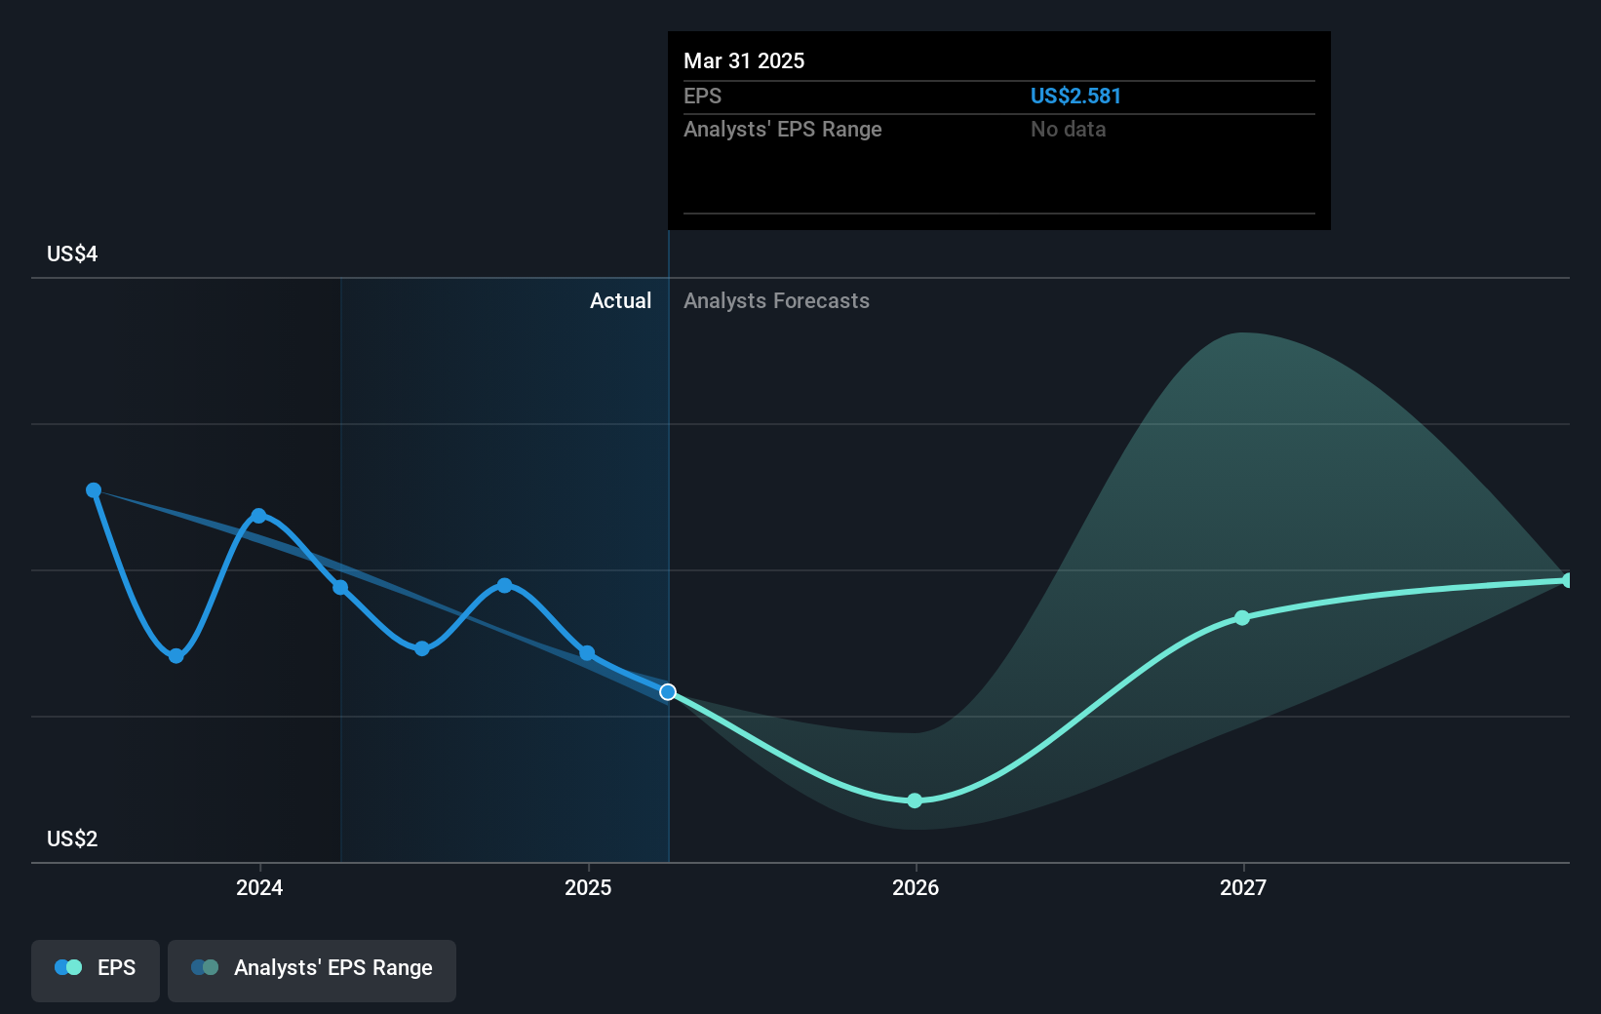
Task: Click the EPS row label in the tooltip
Action: click(x=702, y=97)
